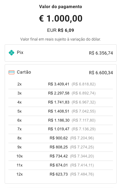Select the Cartão payment option header

61,72
